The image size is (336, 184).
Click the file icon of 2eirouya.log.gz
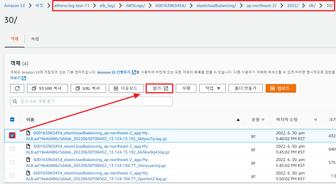(28, 160)
